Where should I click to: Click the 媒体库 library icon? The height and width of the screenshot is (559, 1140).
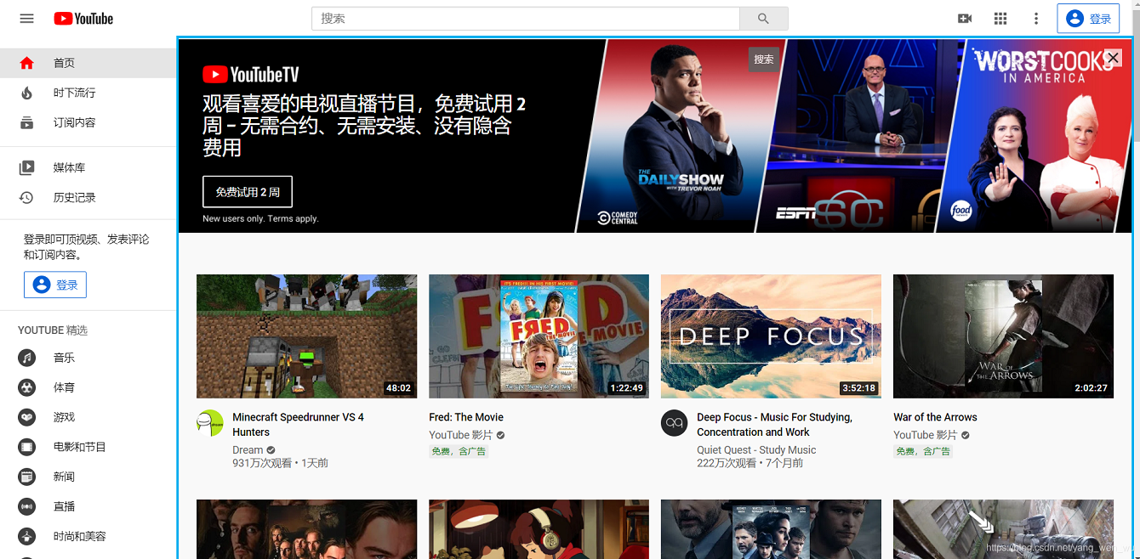pyautogui.click(x=27, y=168)
